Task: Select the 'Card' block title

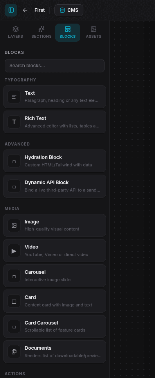Action: tap(30, 297)
